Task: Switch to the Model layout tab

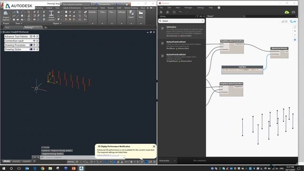Action: click(x=7, y=161)
